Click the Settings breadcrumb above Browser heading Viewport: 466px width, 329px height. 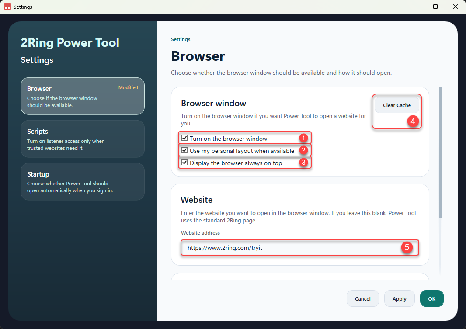(x=181, y=39)
